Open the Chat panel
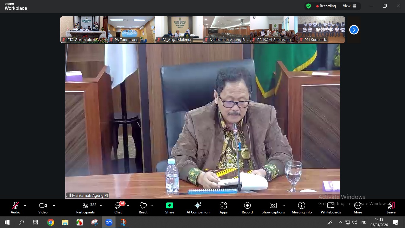 (118, 208)
